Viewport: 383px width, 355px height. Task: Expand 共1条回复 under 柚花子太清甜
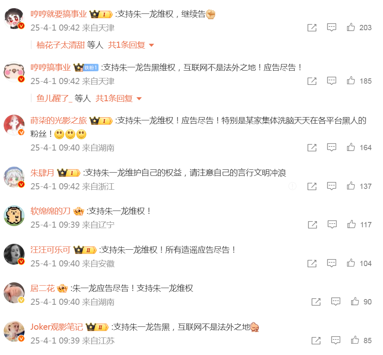click(127, 45)
